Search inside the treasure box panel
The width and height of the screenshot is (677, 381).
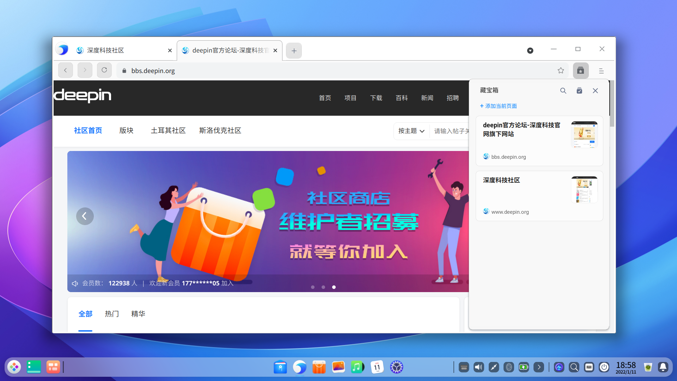(563, 91)
